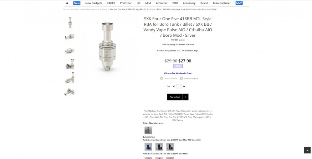312x159 pixels.
Task: Open the Atomizer menu
Action: [162, 3]
